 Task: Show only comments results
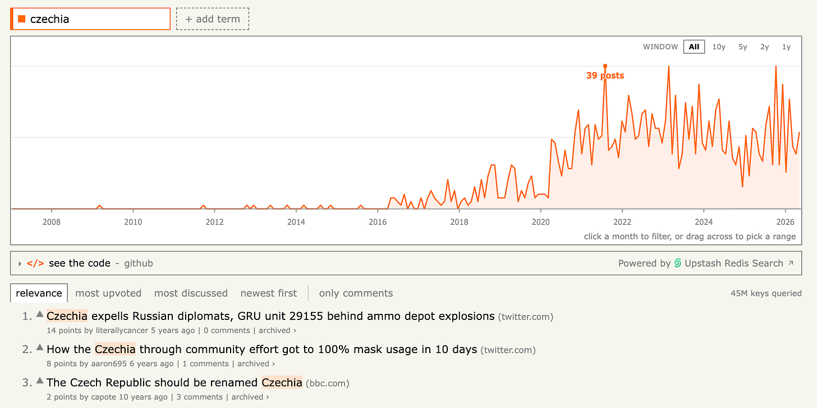pyautogui.click(x=356, y=293)
